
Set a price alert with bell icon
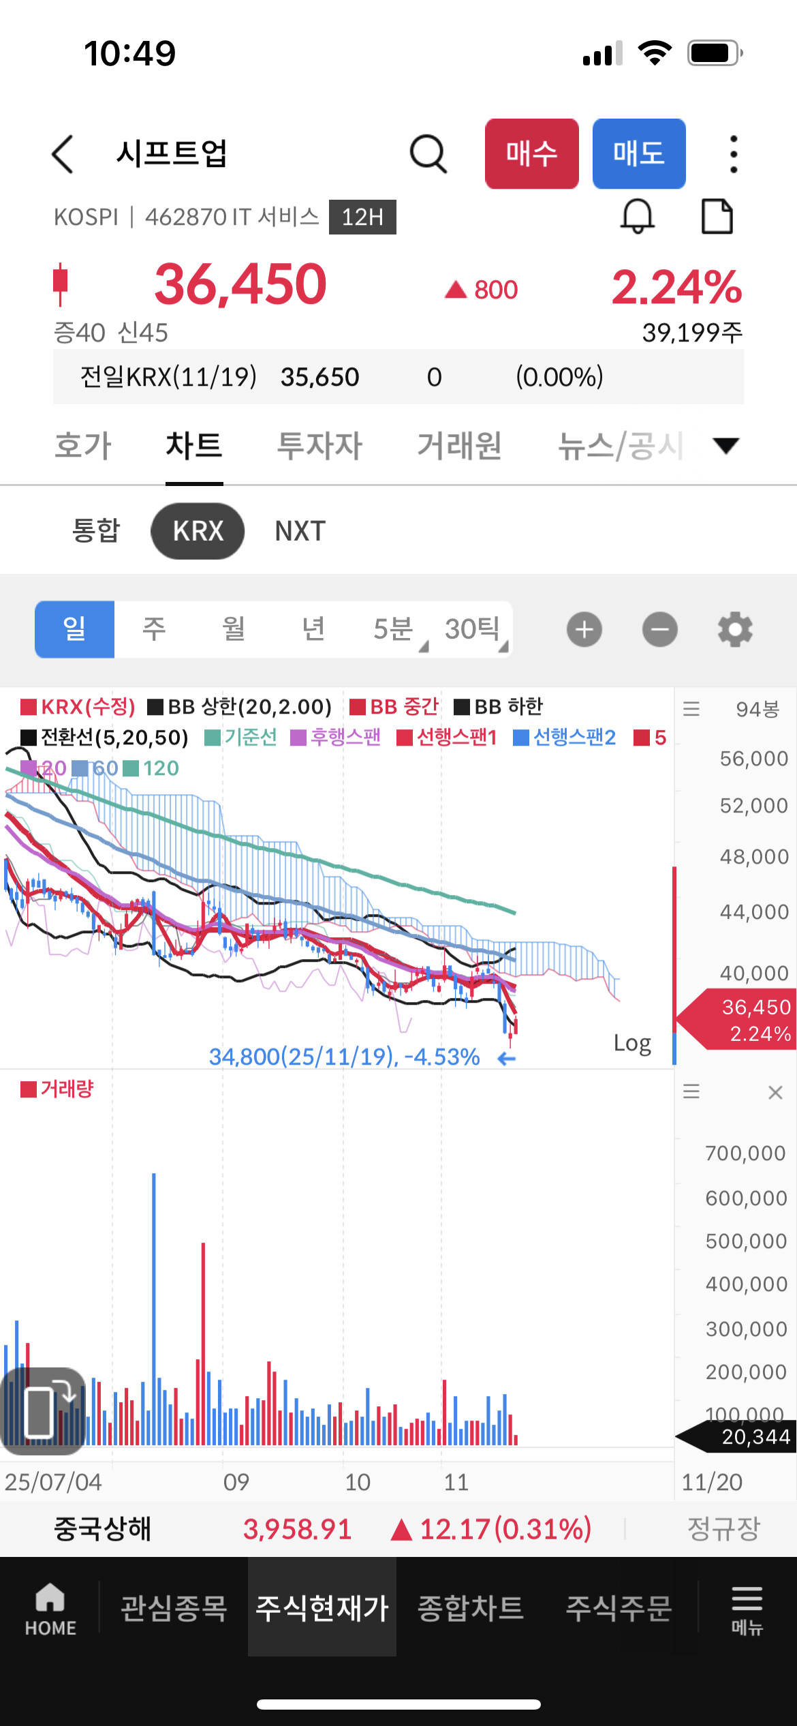coord(638,217)
